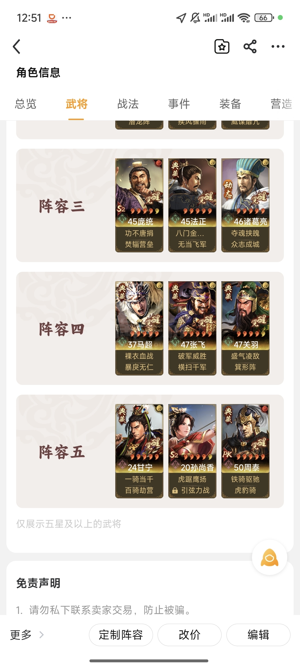Switch to the 总览 tab
This screenshot has width=300, height=667.
point(26,104)
